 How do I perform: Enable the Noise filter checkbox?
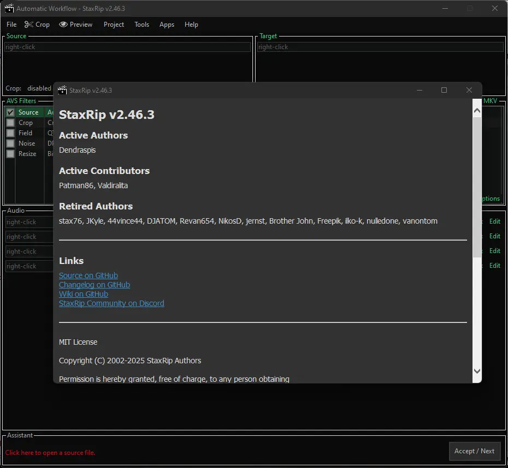[10, 143]
